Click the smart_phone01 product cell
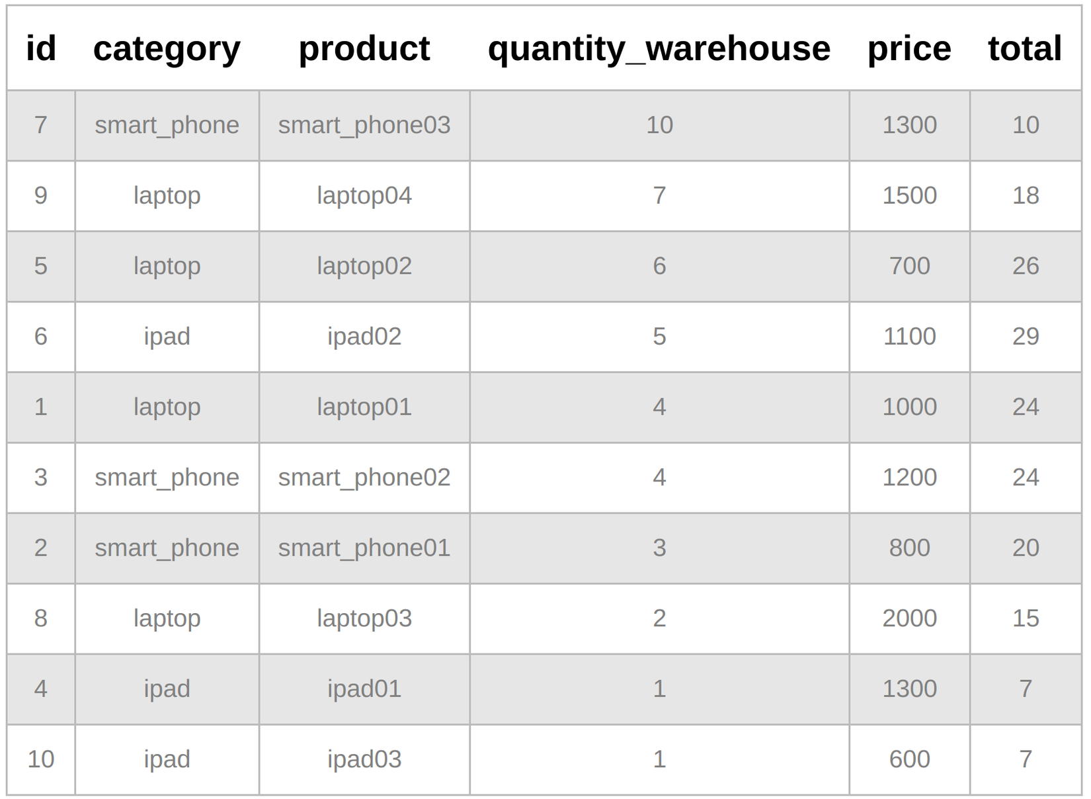The height and width of the screenshot is (799, 1091). 364,548
